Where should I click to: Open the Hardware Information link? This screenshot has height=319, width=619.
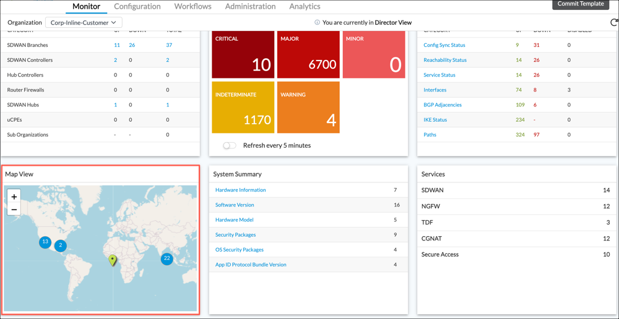click(240, 190)
